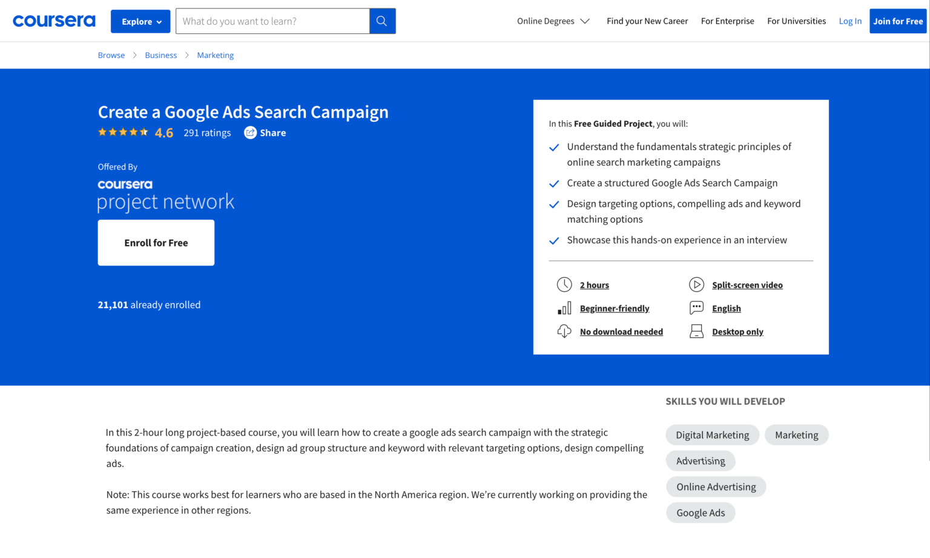Click the Beginner-friendly link
930x558 pixels.
coord(615,309)
